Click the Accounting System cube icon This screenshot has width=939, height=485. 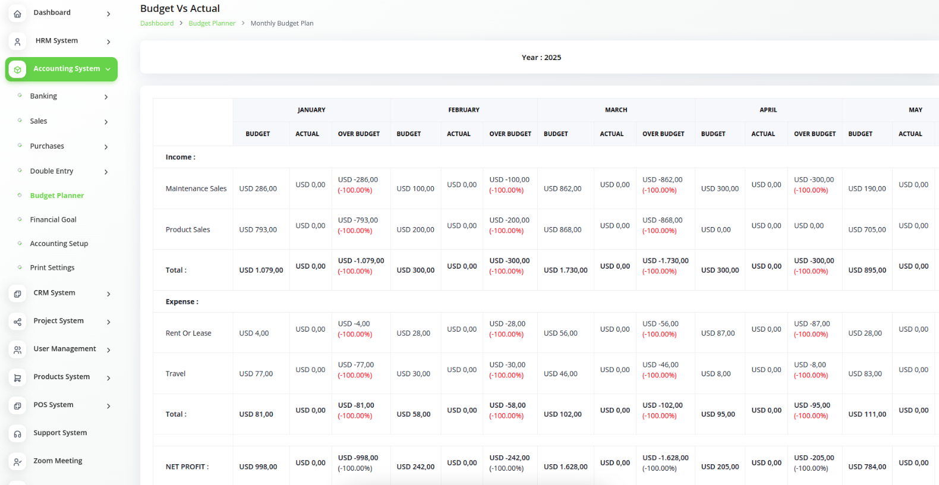pos(17,70)
